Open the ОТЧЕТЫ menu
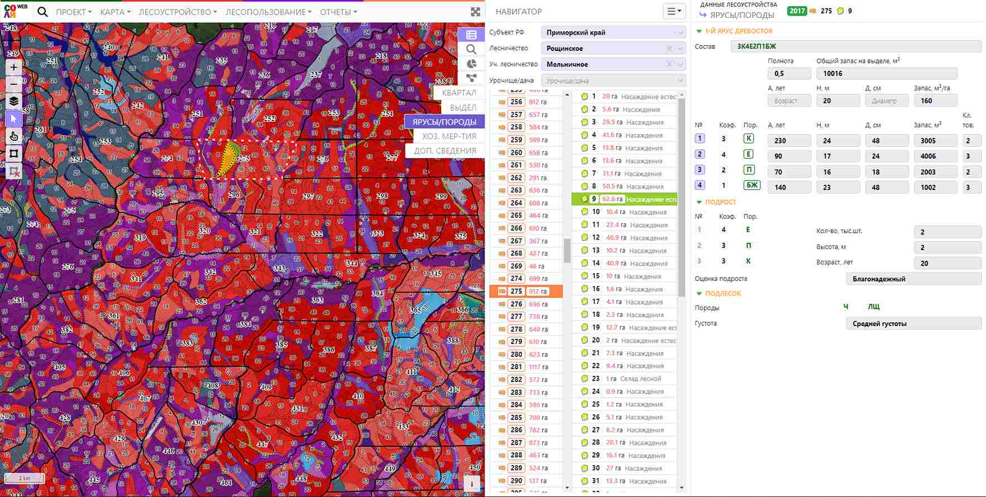This screenshot has height=497, width=986. pyautogui.click(x=338, y=12)
